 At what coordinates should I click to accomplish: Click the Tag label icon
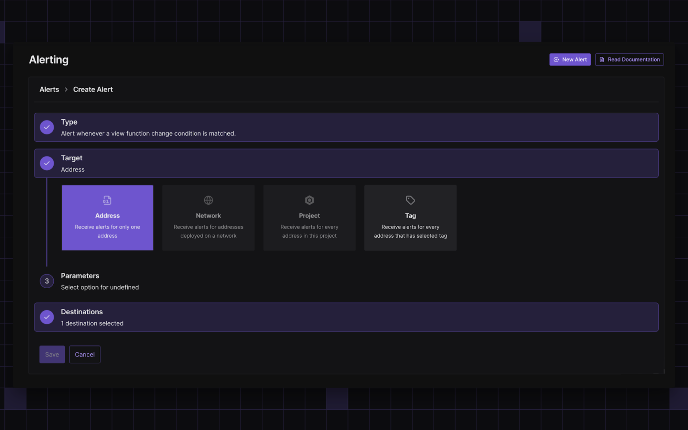pos(410,200)
